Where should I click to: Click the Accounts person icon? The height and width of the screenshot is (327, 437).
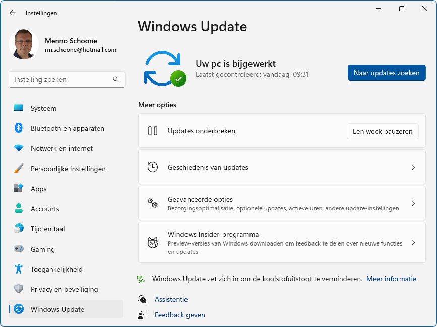(19, 208)
